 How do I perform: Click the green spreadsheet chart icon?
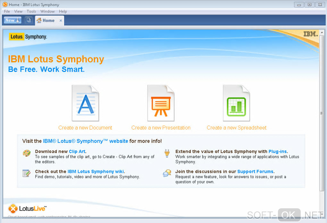(x=236, y=103)
